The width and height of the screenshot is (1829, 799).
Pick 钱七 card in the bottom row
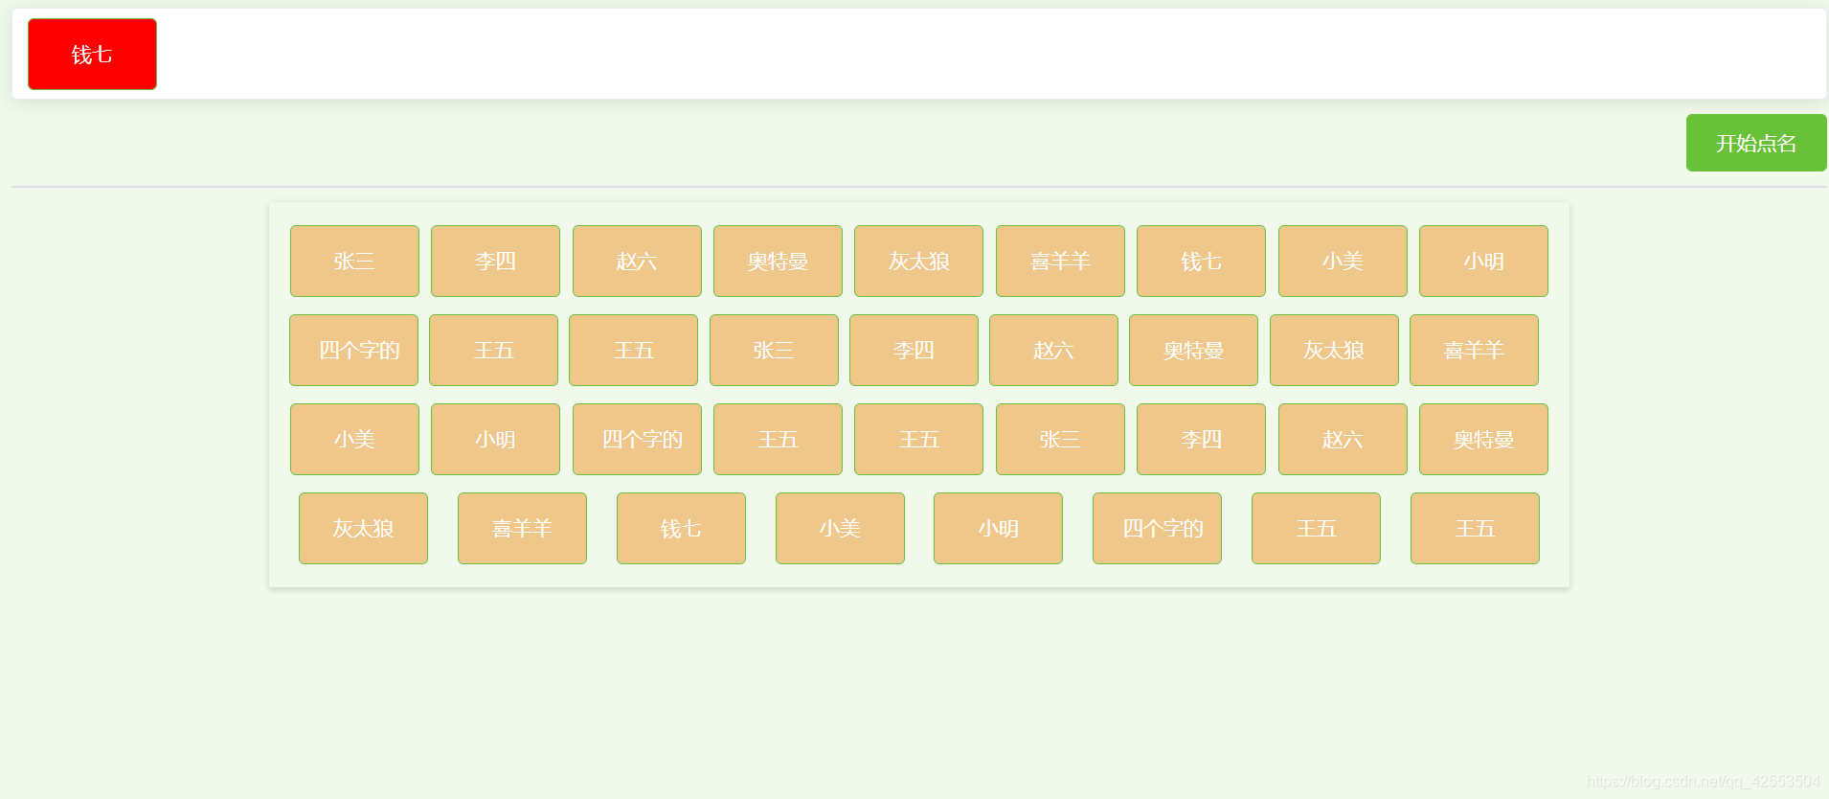[x=681, y=528]
